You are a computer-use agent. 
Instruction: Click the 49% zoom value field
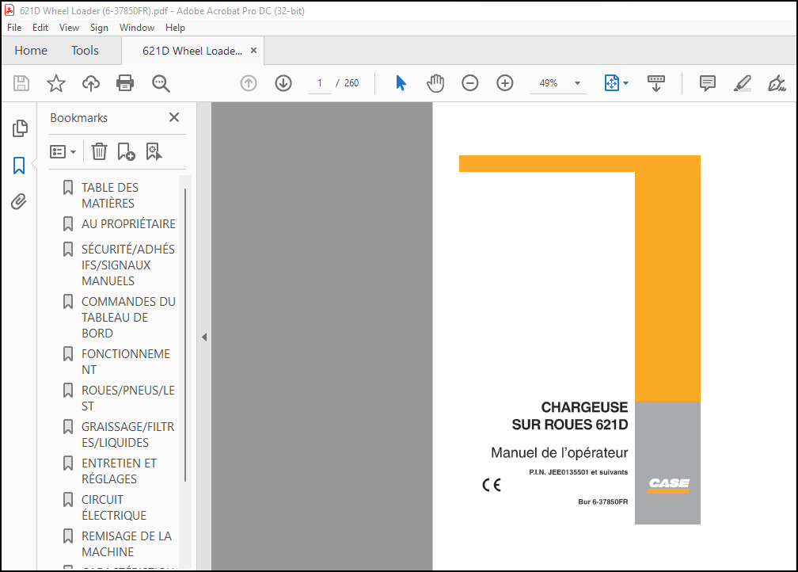tap(549, 83)
